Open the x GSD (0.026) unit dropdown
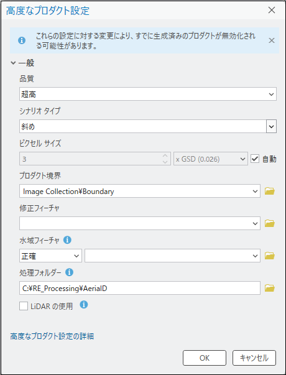The height and width of the screenshot is (375, 286). (210, 159)
